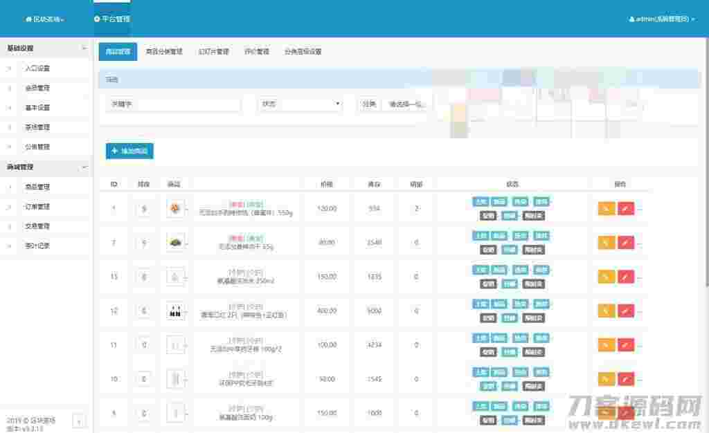The height and width of the screenshot is (433, 709).
Task: Click the red edit icon for product ID 7
Action: pyautogui.click(x=626, y=242)
